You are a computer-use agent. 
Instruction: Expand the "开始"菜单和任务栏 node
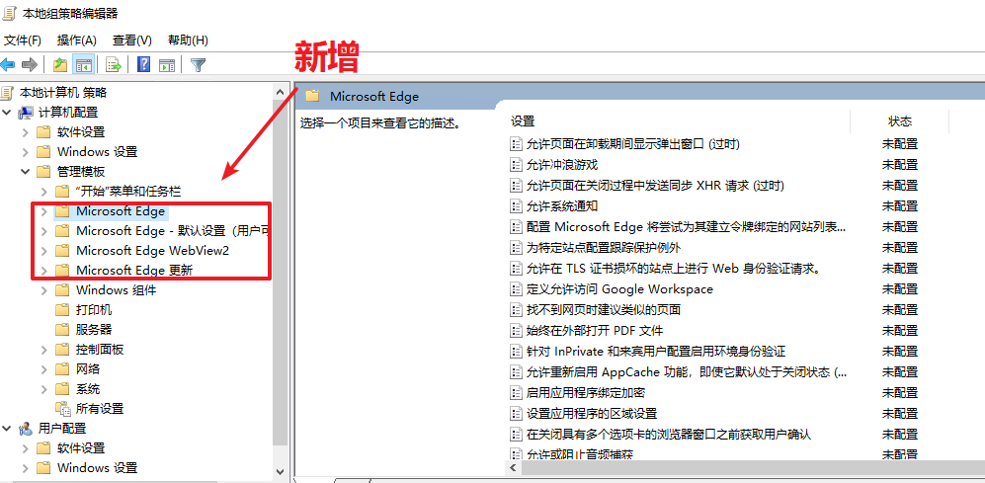(44, 192)
